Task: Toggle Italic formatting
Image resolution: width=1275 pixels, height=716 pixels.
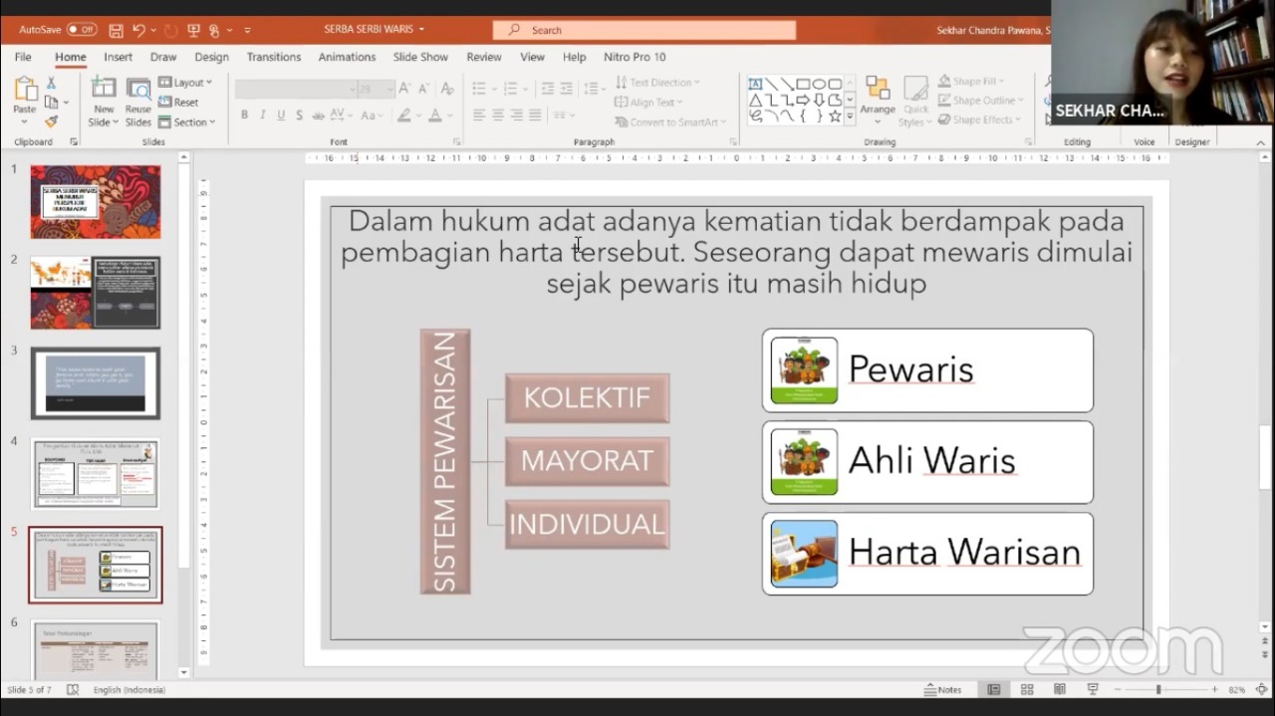Action: (263, 116)
